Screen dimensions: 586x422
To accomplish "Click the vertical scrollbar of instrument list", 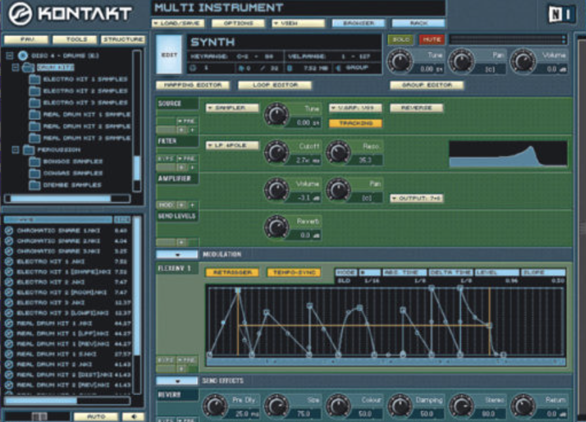I will pyautogui.click(x=137, y=304).
